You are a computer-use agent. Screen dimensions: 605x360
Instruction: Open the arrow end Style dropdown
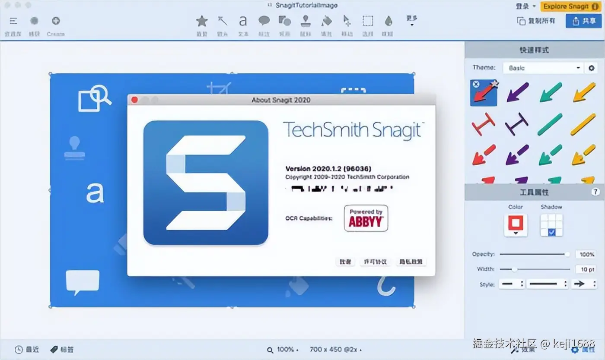(584, 284)
